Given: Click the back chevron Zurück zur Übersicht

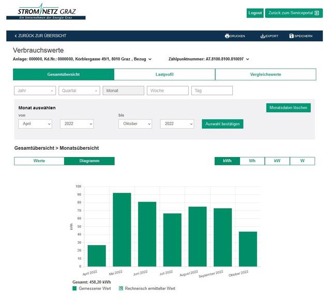Looking at the screenshot, I should 16,36.
